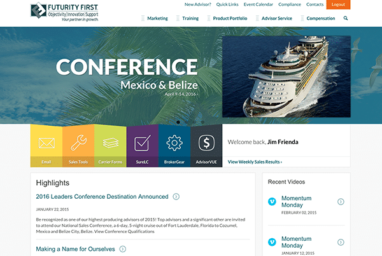Click arrow next to 2016 Leaders Conference headline

(176, 196)
